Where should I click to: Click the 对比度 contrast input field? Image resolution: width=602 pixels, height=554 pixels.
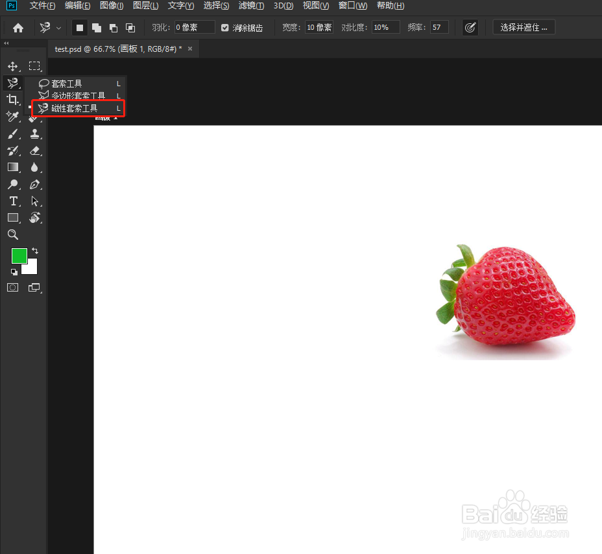coord(385,28)
